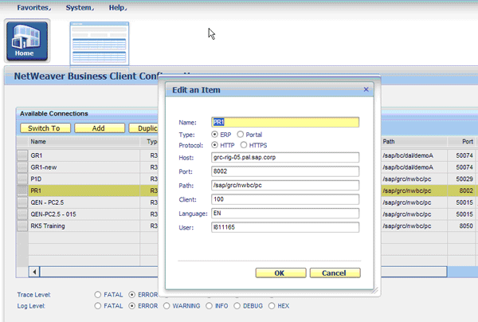Click the Language field showing EN

pyautogui.click(x=285, y=214)
